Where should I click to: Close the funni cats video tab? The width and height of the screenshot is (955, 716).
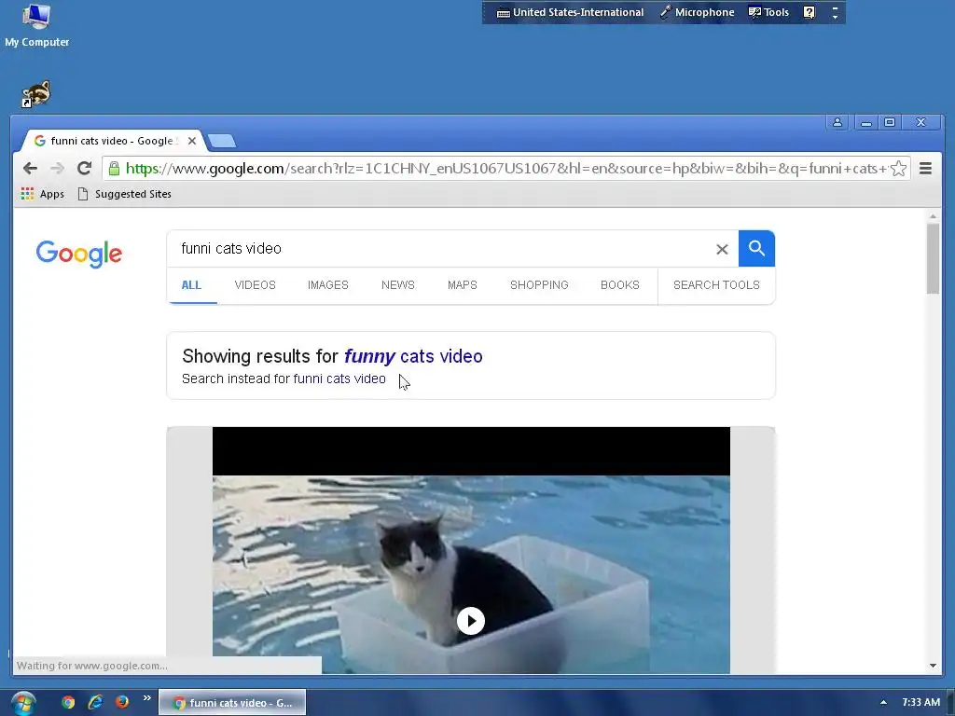pos(192,141)
